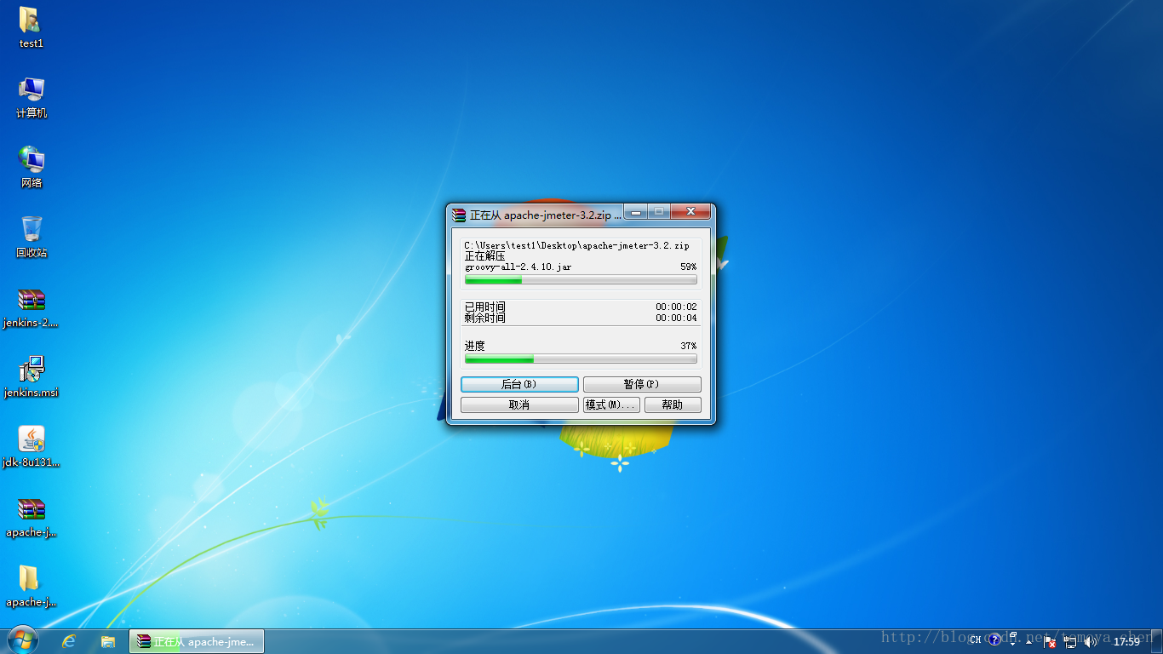1163x654 pixels.
Task: Send extraction to background with 后台(B)
Action: click(x=519, y=384)
